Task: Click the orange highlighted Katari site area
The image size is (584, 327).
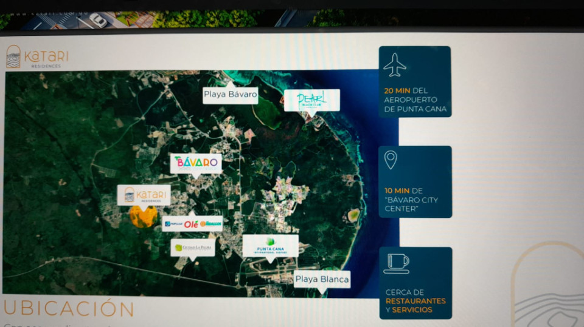Action: click(x=144, y=217)
